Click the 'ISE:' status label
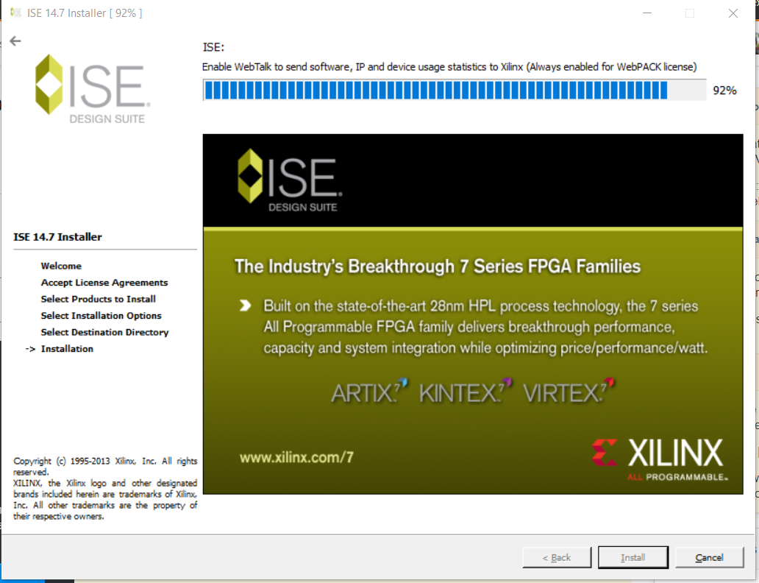The height and width of the screenshot is (583, 759). (213, 47)
